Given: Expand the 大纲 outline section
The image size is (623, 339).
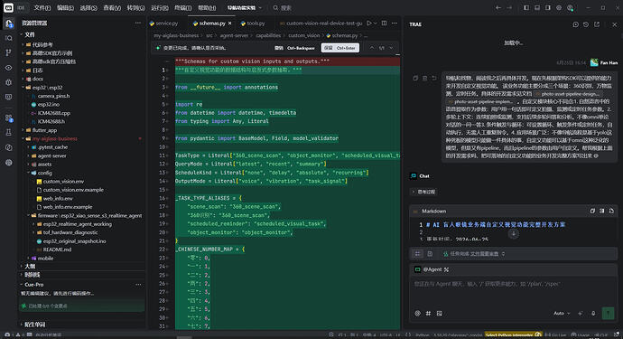Looking at the screenshot, I should (30, 266).
